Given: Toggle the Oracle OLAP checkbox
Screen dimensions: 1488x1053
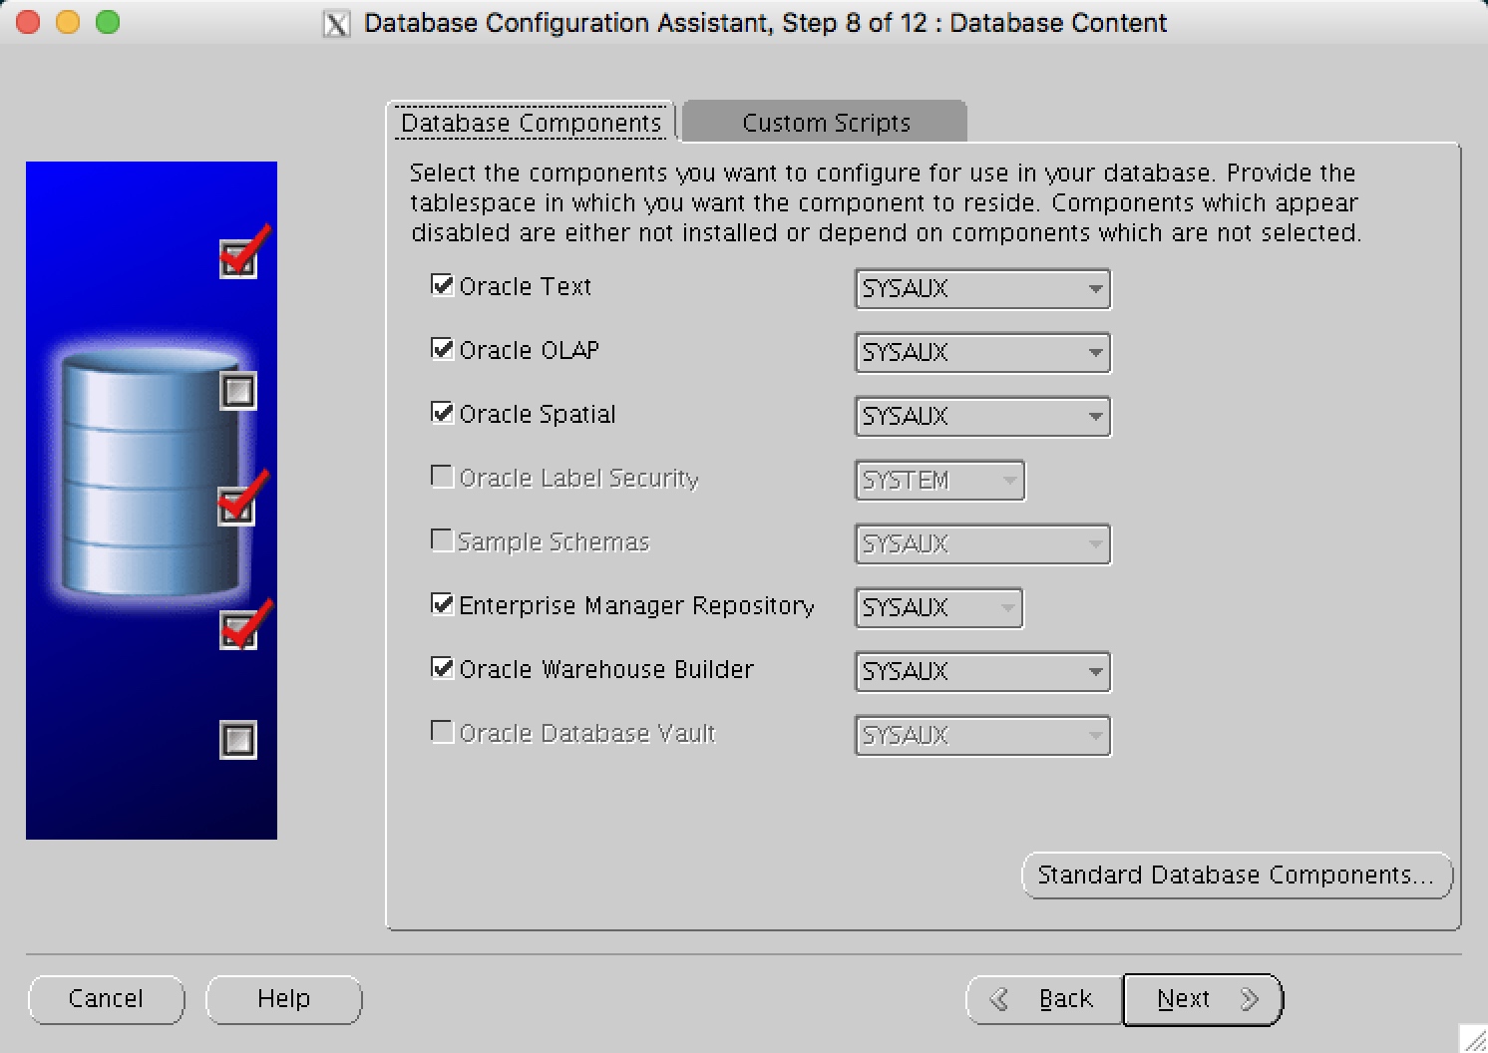Looking at the screenshot, I should (x=442, y=349).
